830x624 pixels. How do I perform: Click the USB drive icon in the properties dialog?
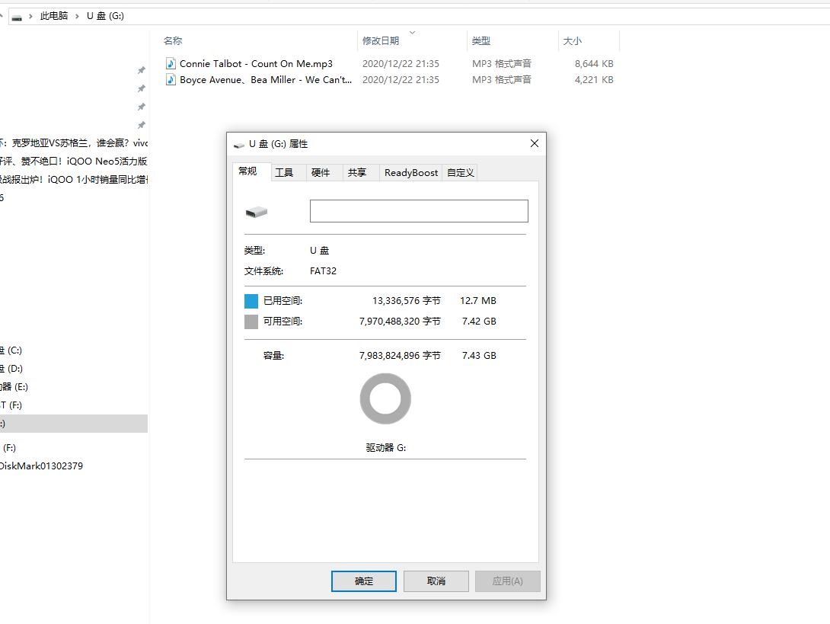point(257,210)
